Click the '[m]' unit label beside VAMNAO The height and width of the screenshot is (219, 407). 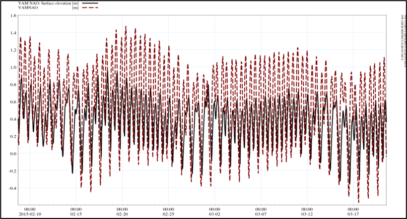(75, 8)
